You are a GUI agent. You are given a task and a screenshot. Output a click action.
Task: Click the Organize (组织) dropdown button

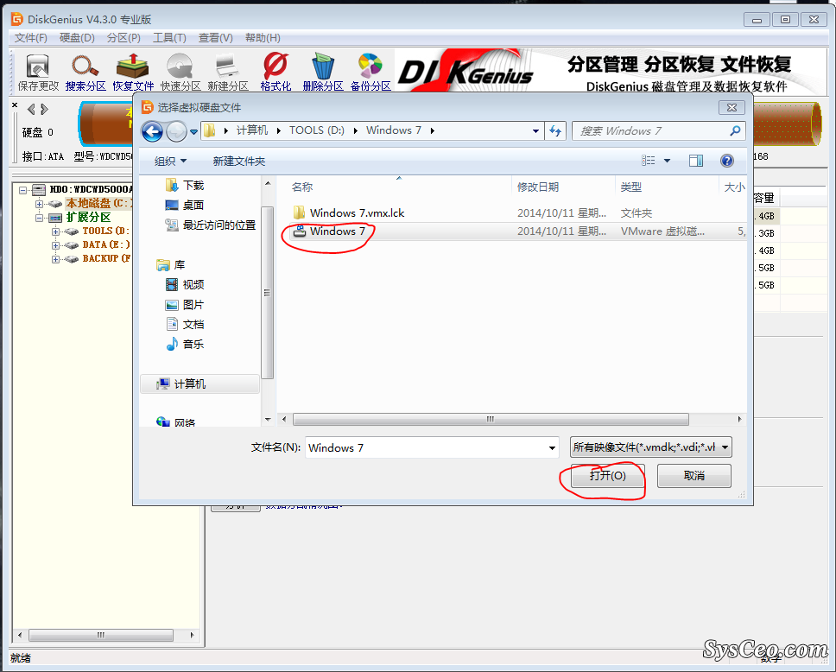coord(170,161)
